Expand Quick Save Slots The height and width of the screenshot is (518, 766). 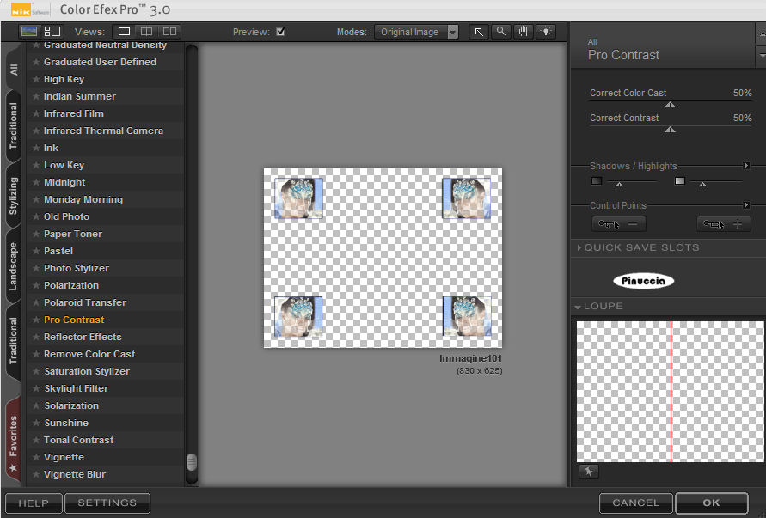pyautogui.click(x=579, y=247)
